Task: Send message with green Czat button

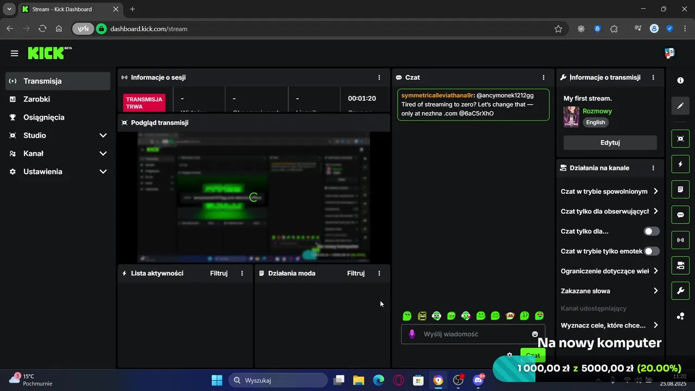Action: pyautogui.click(x=533, y=355)
